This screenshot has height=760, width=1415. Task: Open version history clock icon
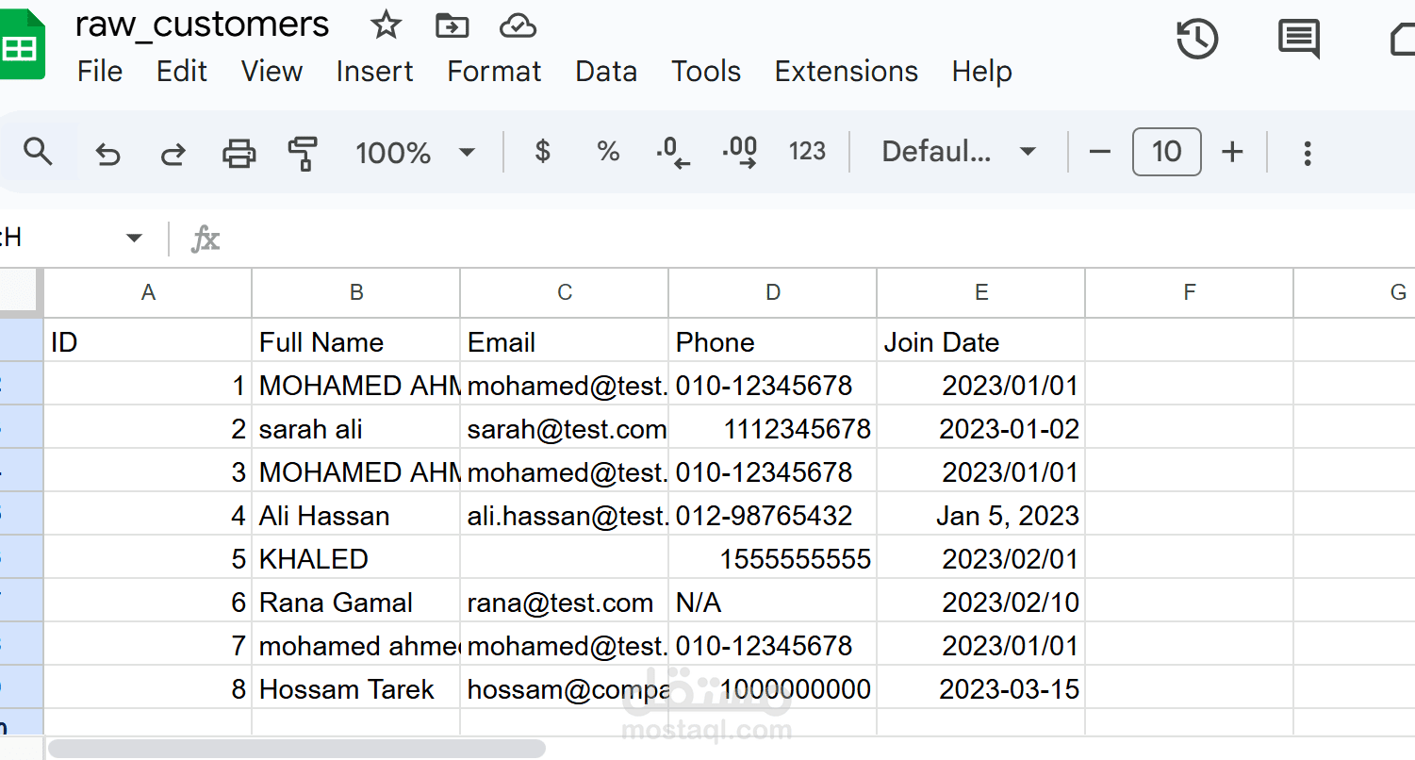click(x=1197, y=40)
